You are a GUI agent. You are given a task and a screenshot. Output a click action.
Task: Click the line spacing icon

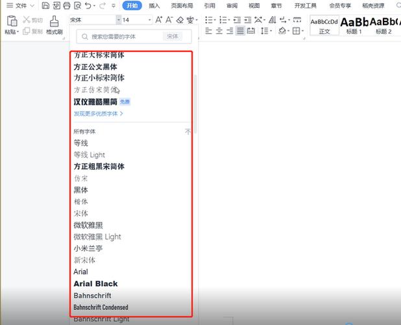click(x=264, y=31)
